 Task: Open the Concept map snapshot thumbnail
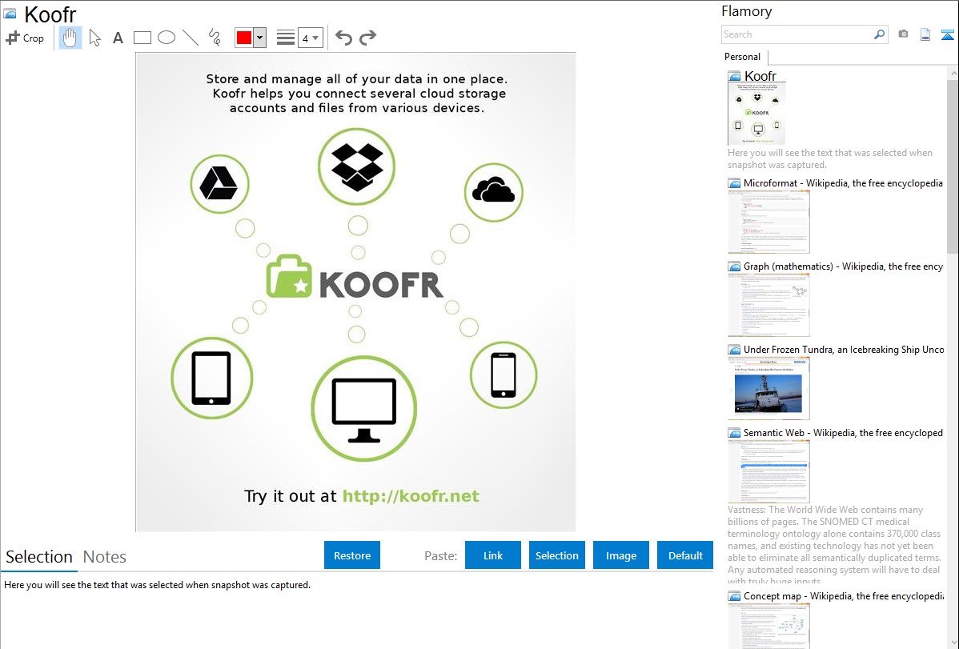point(768,627)
